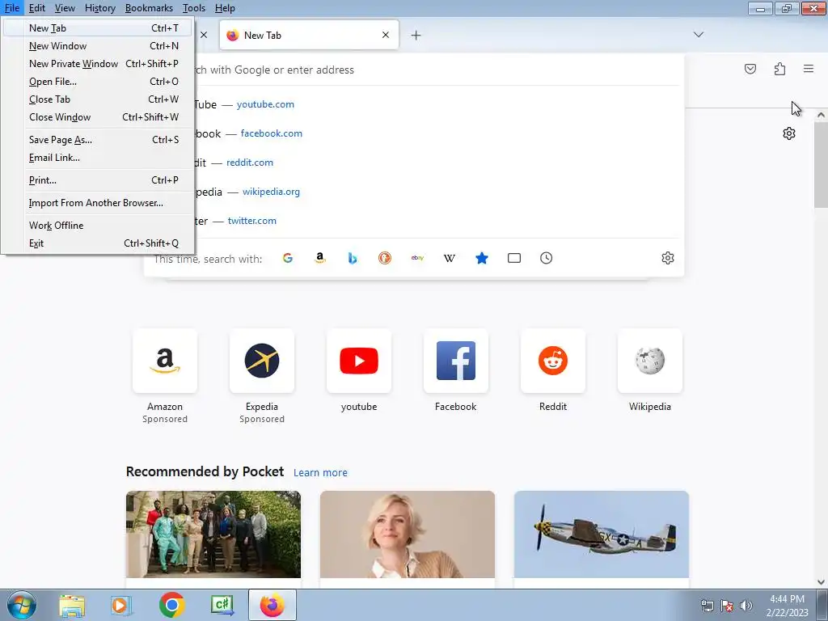Open Extensions puzzle icon
Screen dimensions: 828x621
pyautogui.click(x=779, y=69)
